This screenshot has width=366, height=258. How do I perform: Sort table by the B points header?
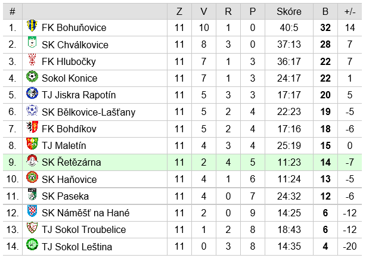click(x=325, y=11)
